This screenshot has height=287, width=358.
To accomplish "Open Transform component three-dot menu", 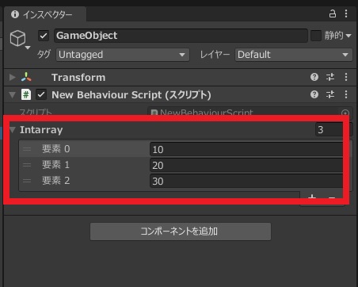I will point(346,77).
